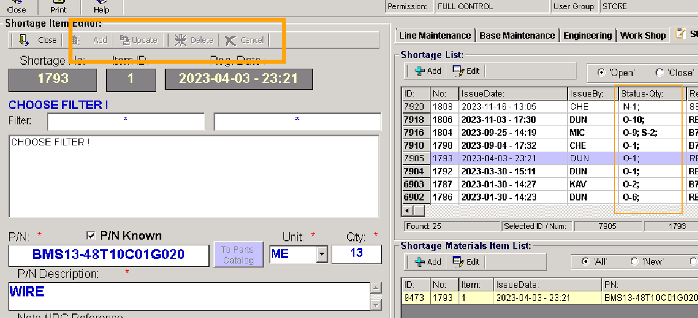Switch to the Line Maintenance tab
Image resolution: width=698 pixels, height=318 pixels.
(434, 35)
